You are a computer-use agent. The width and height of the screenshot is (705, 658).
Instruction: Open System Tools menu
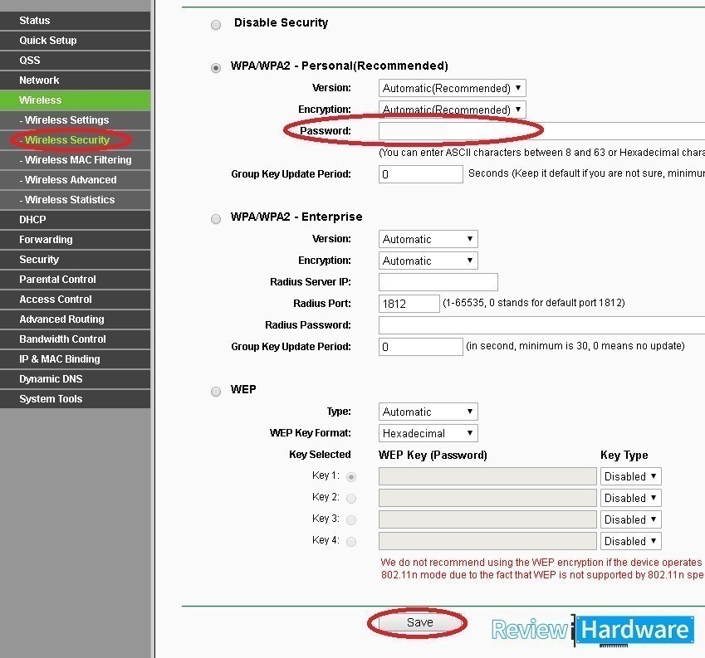pos(75,399)
